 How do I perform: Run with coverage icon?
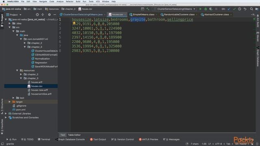click(211, 9)
